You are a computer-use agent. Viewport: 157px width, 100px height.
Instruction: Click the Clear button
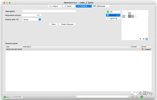pyautogui.click(x=53, y=24)
